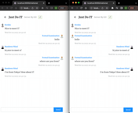This screenshot has height=113, width=138.
Task: Toggle side panel in right browser toolbar
Action: click(121, 8)
